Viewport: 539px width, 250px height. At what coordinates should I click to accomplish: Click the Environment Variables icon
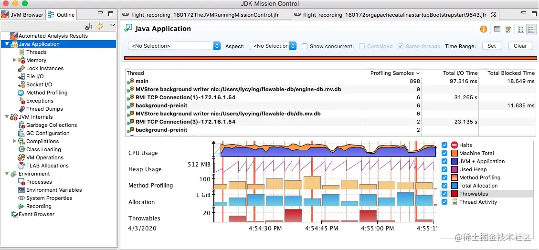pyautogui.click(x=21, y=190)
